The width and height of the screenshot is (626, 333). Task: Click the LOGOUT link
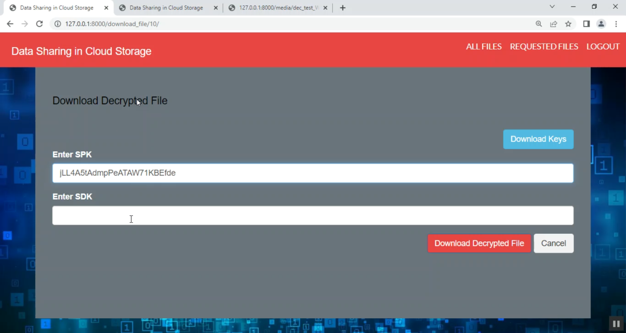coord(603,47)
